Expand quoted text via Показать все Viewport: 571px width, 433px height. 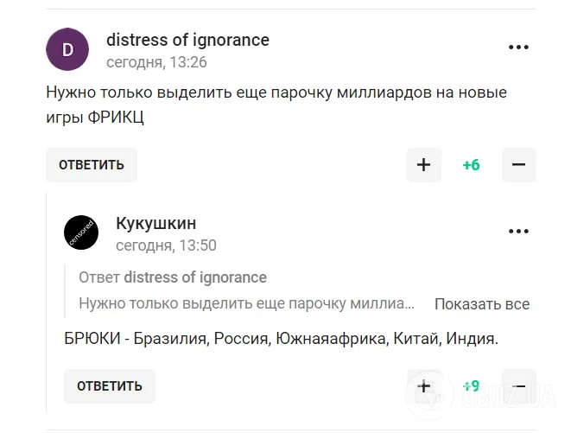click(x=481, y=304)
